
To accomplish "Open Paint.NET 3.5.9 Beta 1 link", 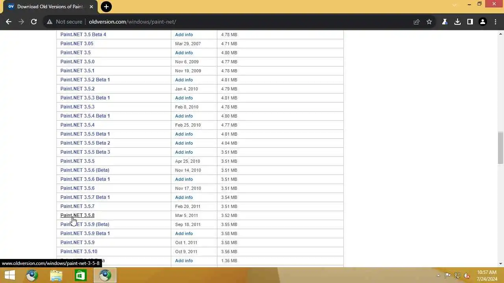I will [85, 233].
